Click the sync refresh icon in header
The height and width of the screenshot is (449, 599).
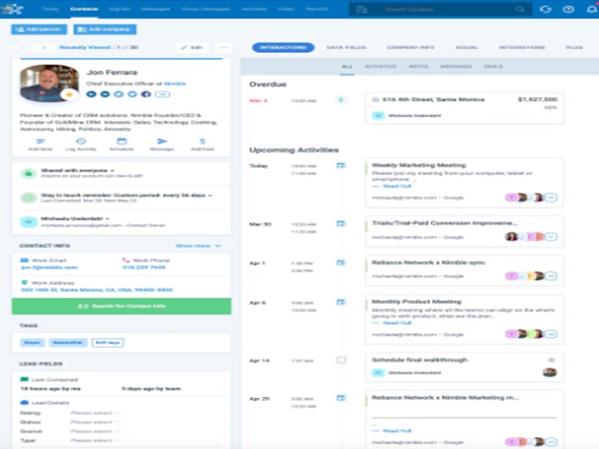coord(546,9)
